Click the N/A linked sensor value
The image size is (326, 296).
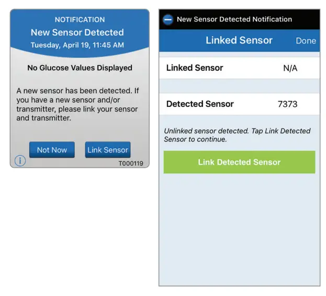(x=290, y=68)
